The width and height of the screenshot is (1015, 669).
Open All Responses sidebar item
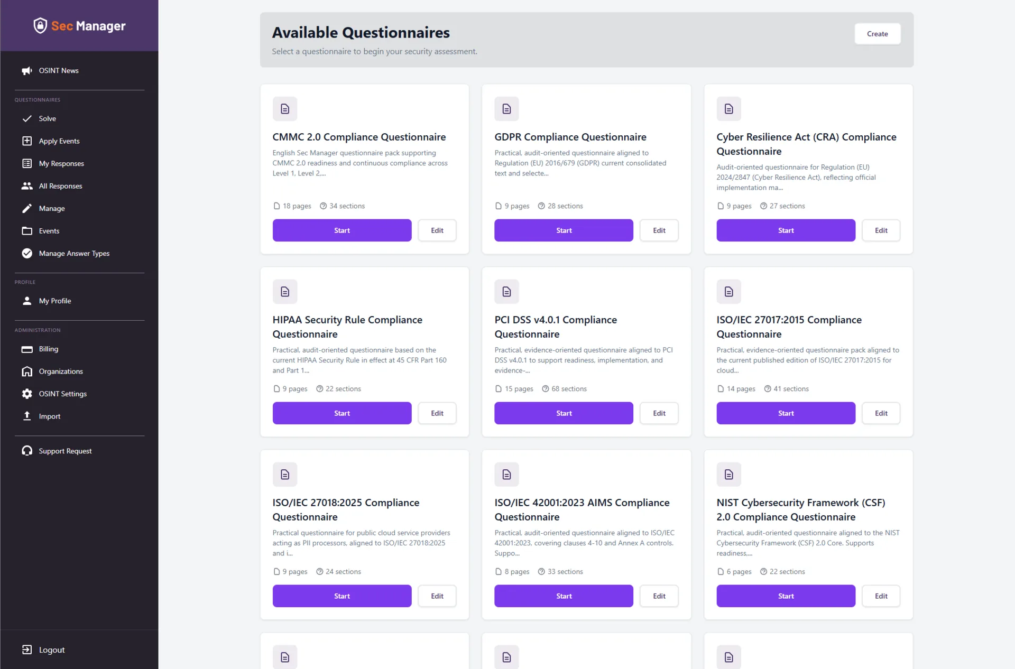pyautogui.click(x=79, y=186)
